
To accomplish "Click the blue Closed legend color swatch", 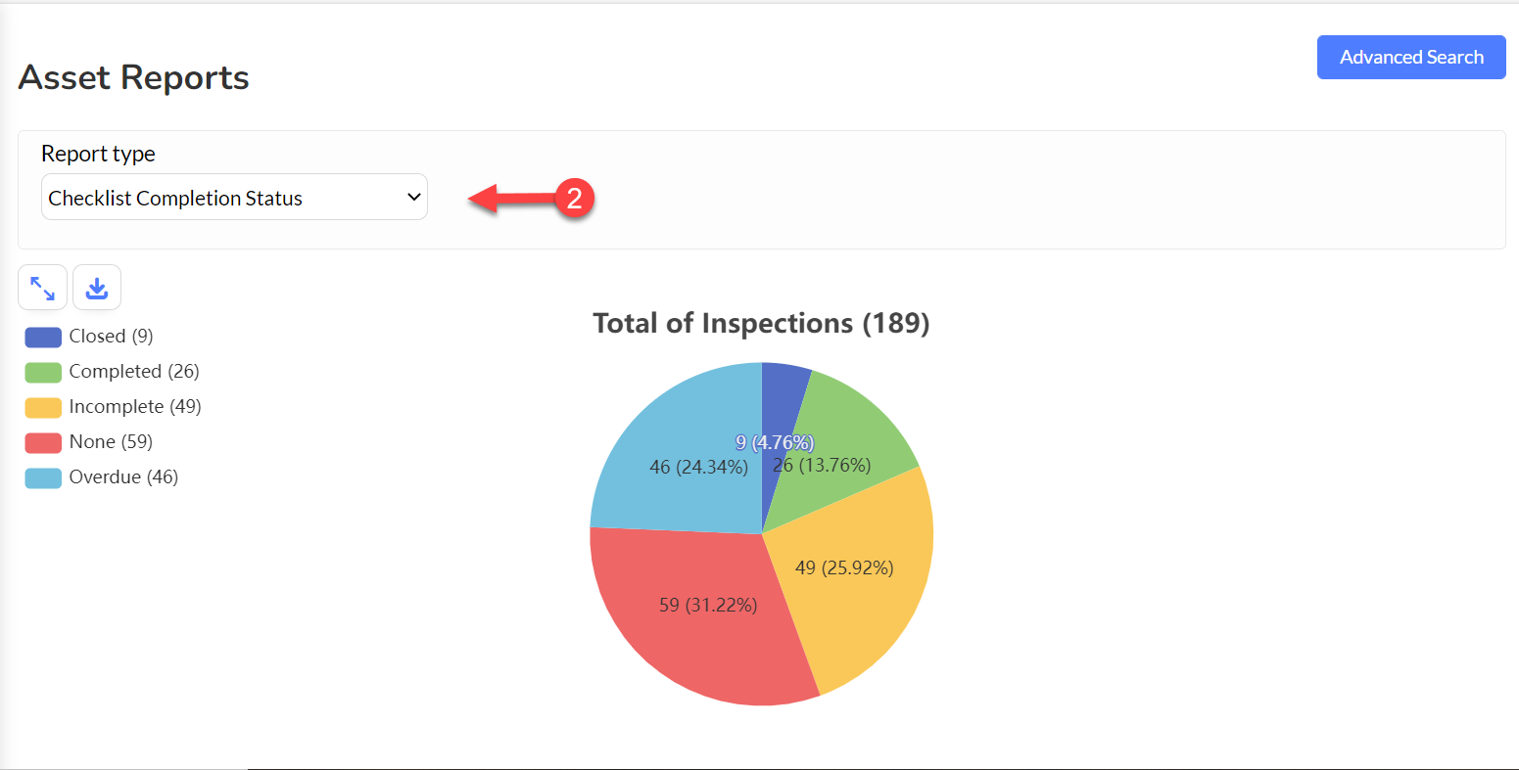I will 43,338.
